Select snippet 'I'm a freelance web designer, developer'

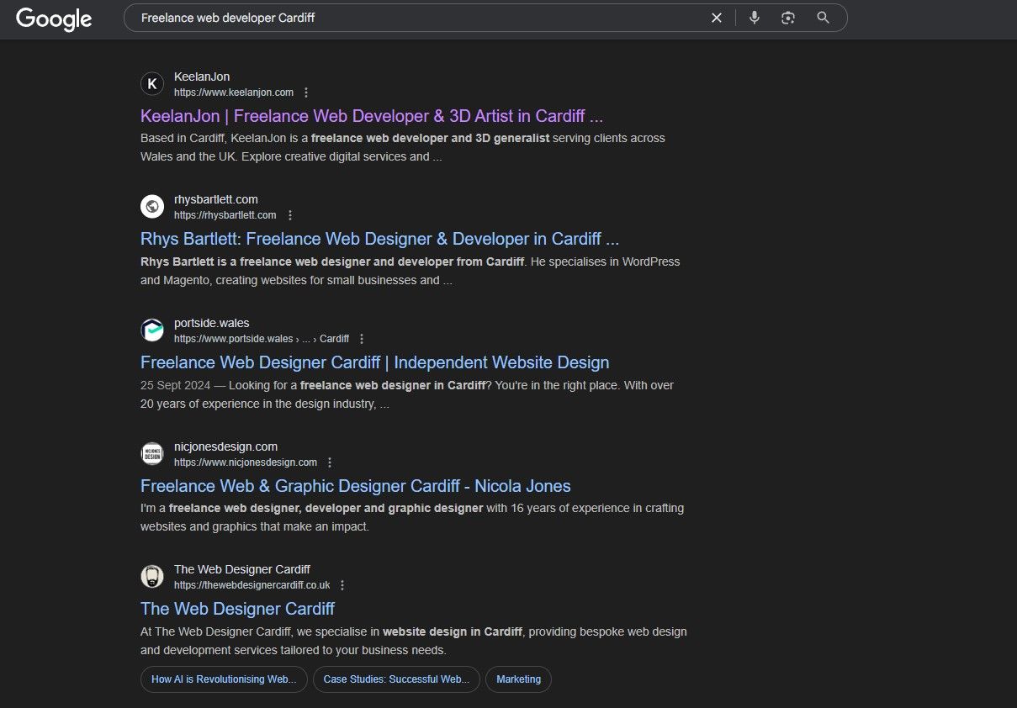tap(412, 518)
